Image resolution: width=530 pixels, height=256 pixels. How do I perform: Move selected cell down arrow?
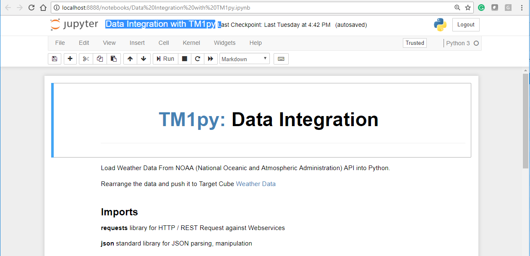[144, 59]
